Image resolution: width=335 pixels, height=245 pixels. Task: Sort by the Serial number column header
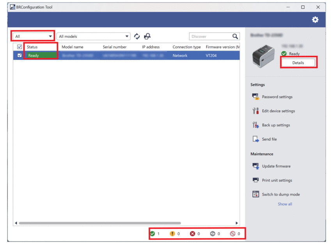[115, 47]
